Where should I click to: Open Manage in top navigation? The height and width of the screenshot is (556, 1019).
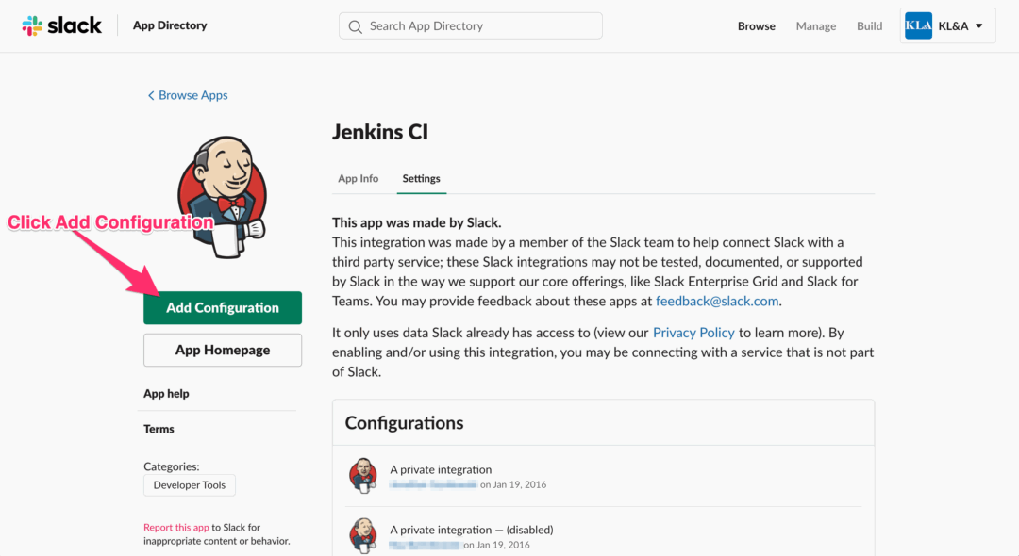point(816,26)
